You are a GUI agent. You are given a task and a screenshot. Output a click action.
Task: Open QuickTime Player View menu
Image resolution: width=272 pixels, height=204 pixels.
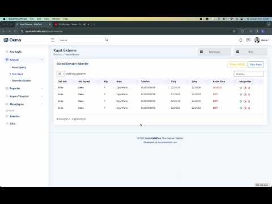46,19
